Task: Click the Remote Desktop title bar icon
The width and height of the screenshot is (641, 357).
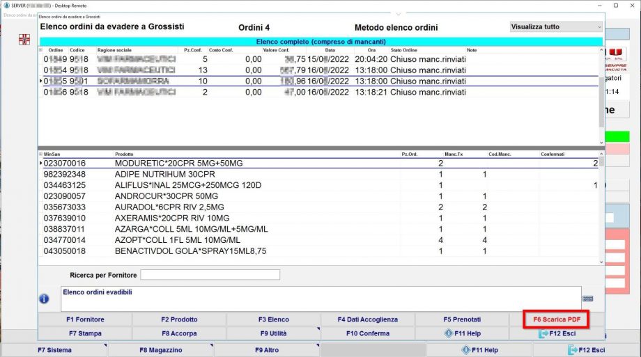Action: point(5,5)
